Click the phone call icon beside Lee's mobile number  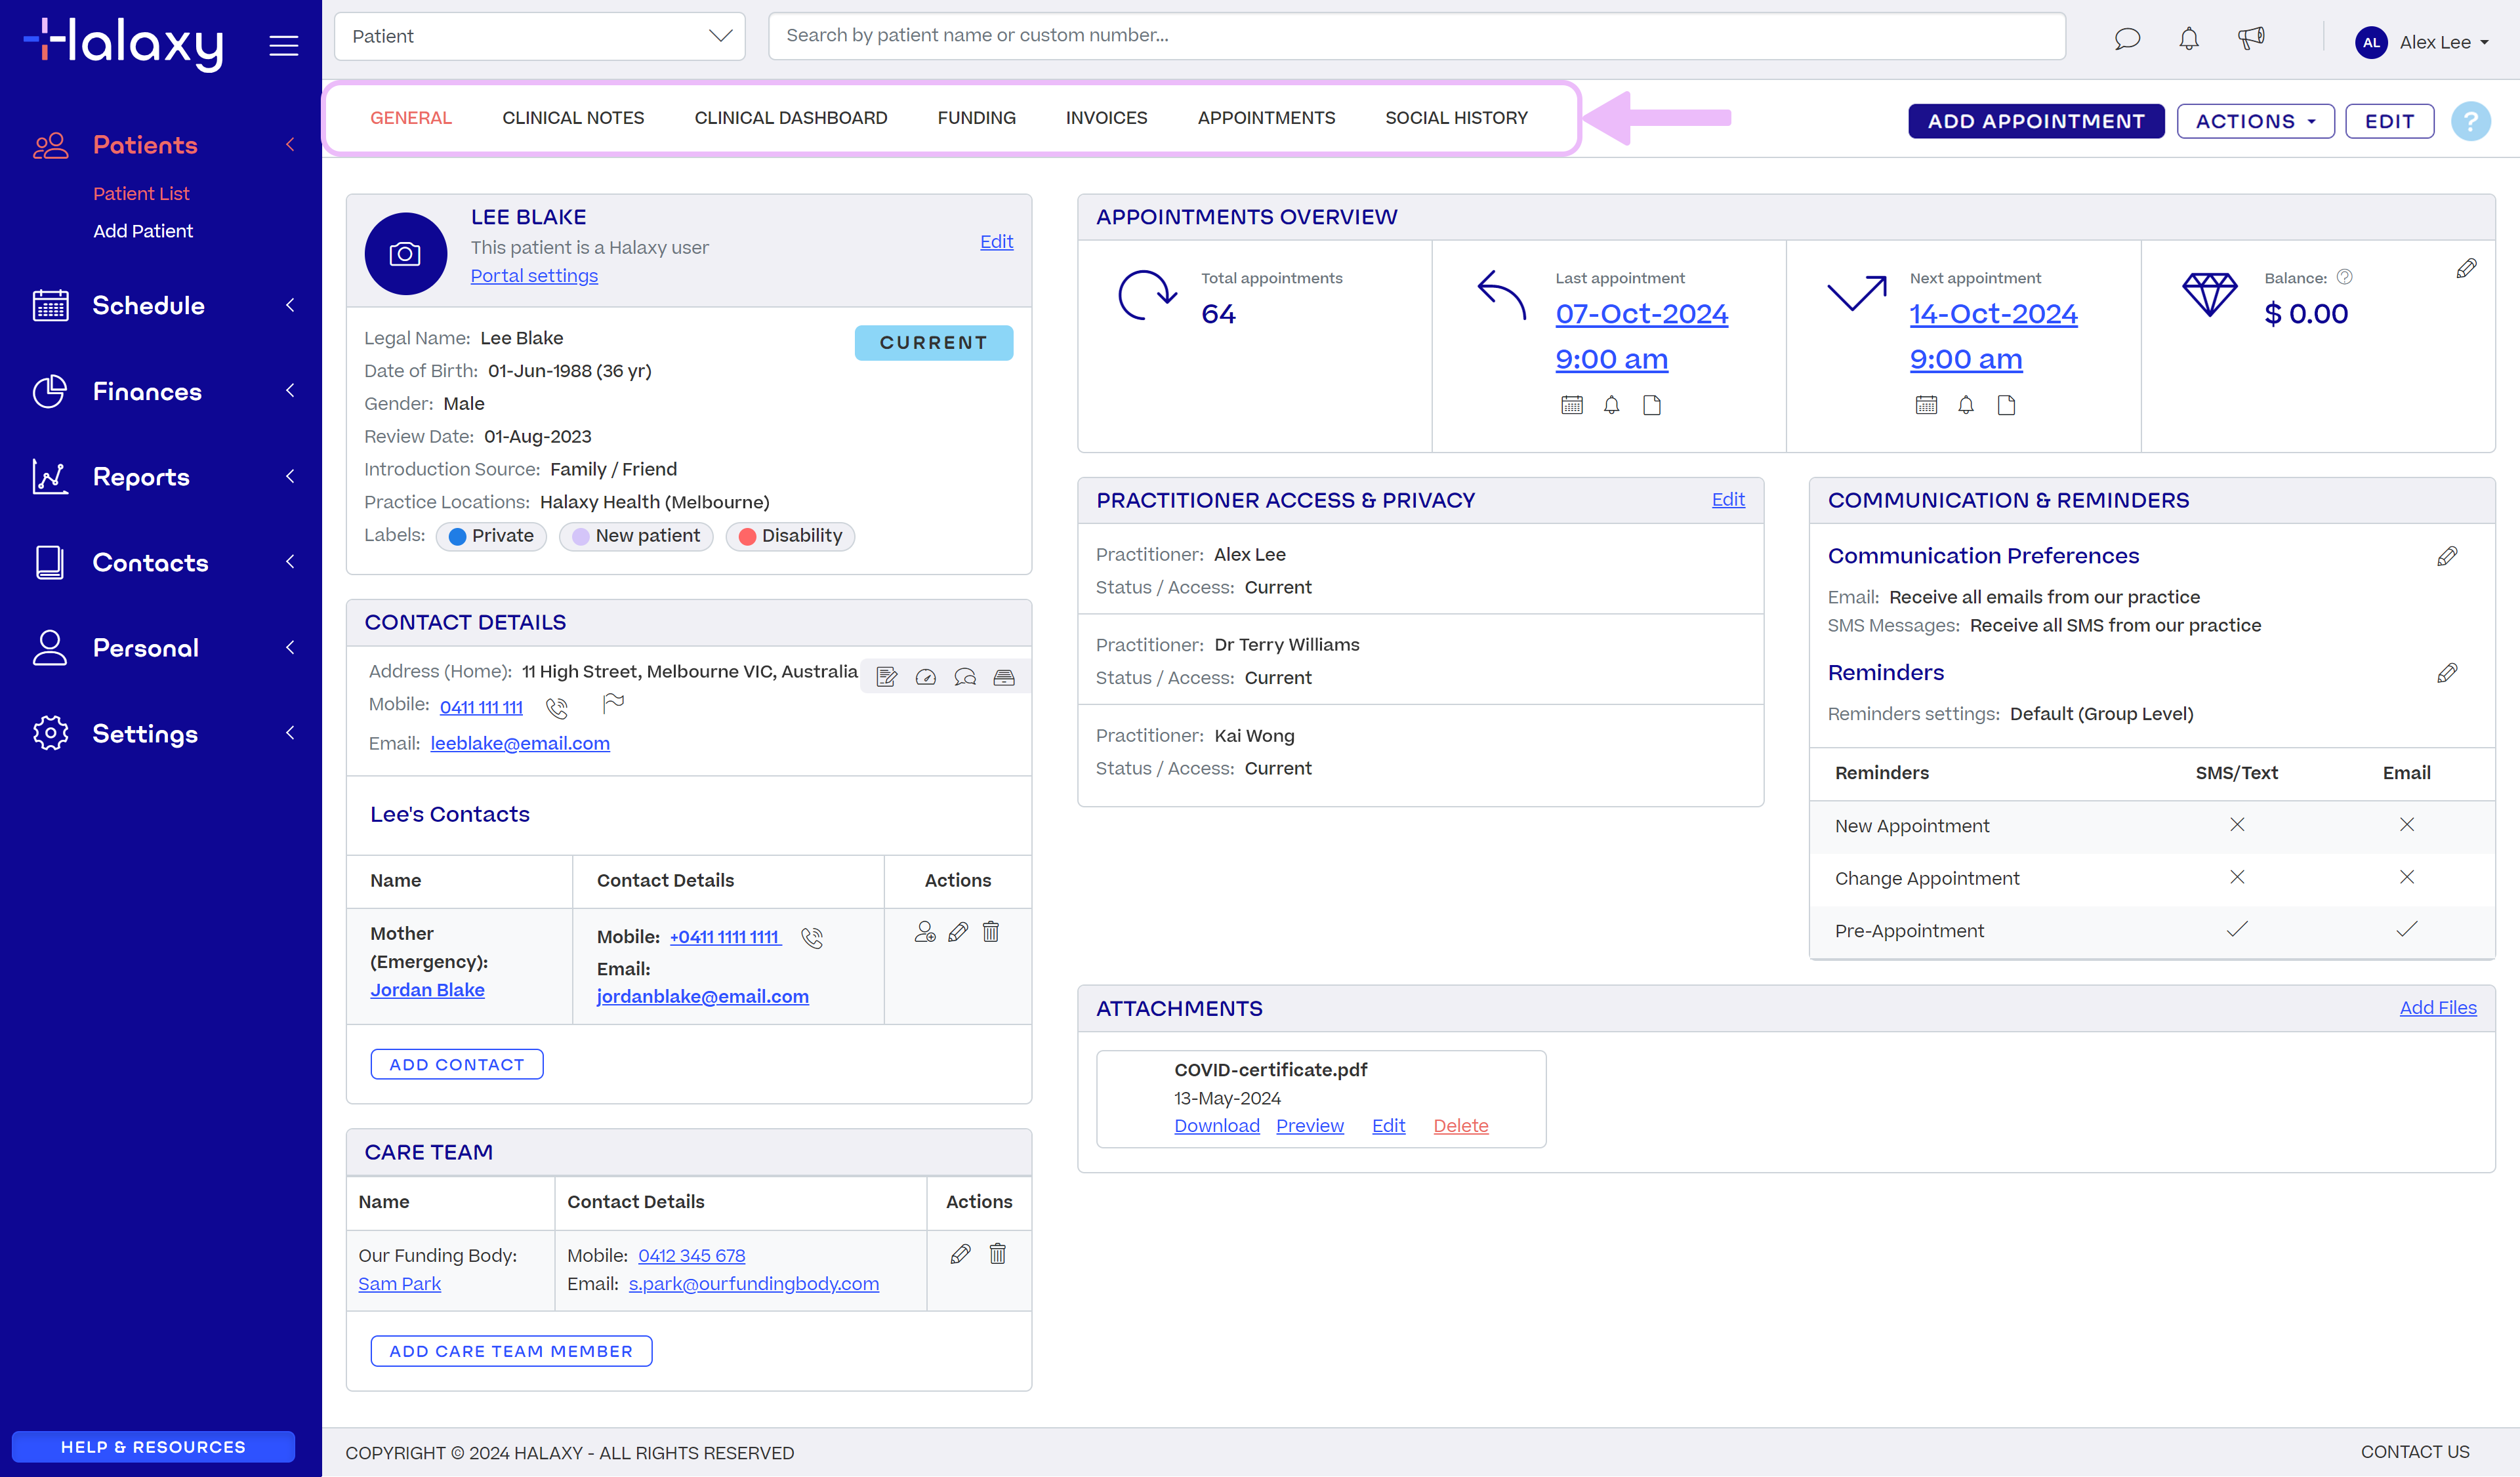(x=557, y=707)
